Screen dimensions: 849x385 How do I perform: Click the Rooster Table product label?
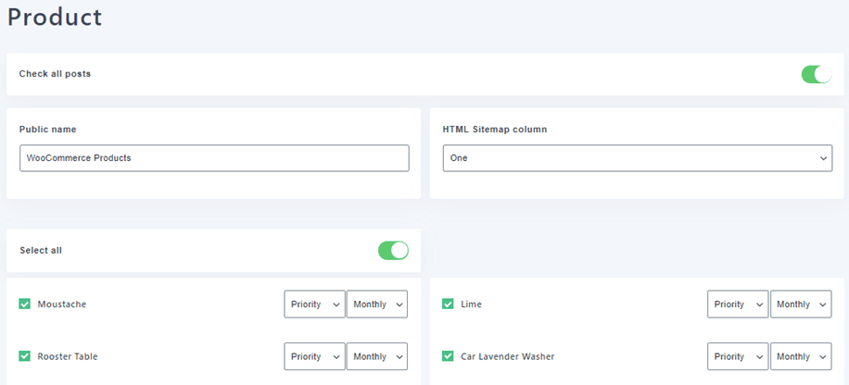(x=68, y=356)
